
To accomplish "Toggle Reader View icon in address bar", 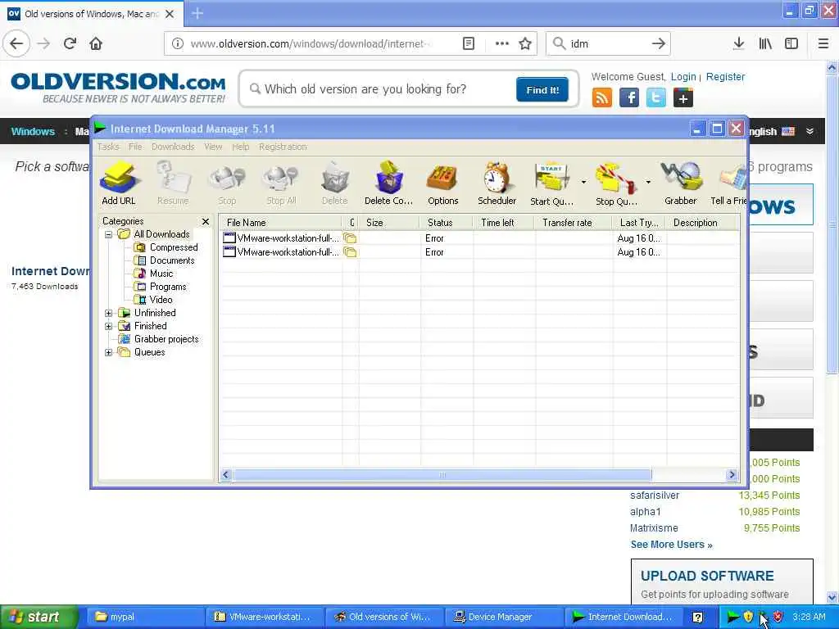I will [468, 43].
